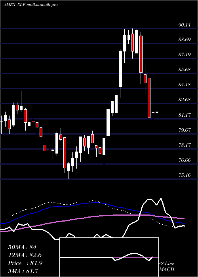Click the 85.68 price axis label
Image resolution: width=198 pixels, height=277 pixels.
[185, 69]
